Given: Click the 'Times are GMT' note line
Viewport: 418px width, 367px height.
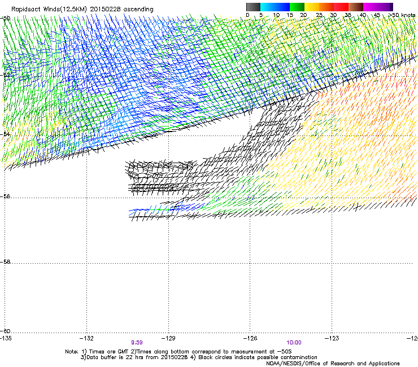Looking at the screenshot, I should 178,352.
